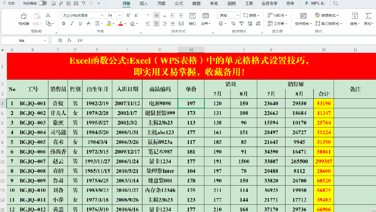This screenshot has width=376, height=212.
Task: Click the WPS AI button
Action: 315,3
